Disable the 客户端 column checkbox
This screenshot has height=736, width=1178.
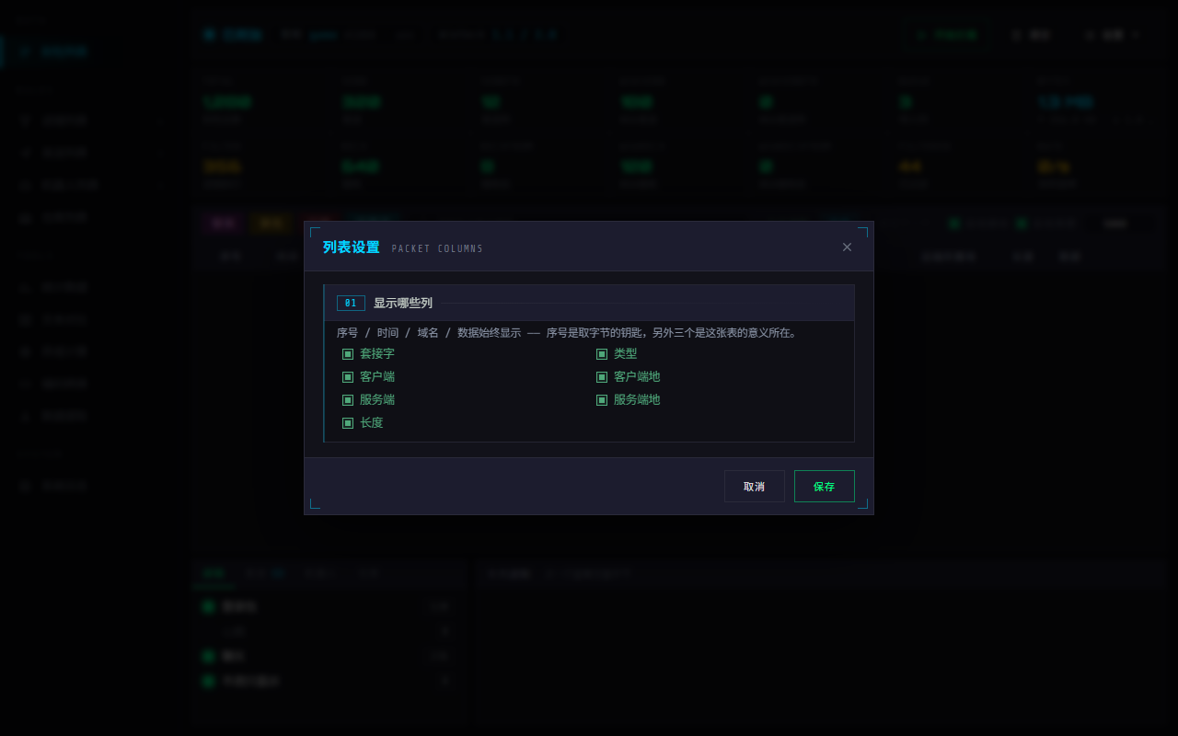(348, 376)
